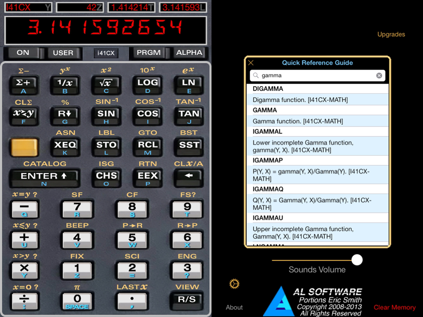Tap the main X display
Image resolution: width=423 pixels, height=317 pixels.
point(106,30)
